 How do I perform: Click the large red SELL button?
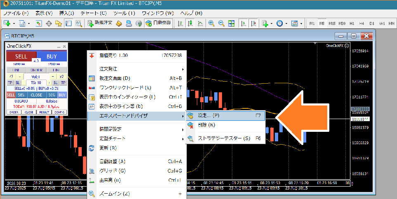click(21, 56)
